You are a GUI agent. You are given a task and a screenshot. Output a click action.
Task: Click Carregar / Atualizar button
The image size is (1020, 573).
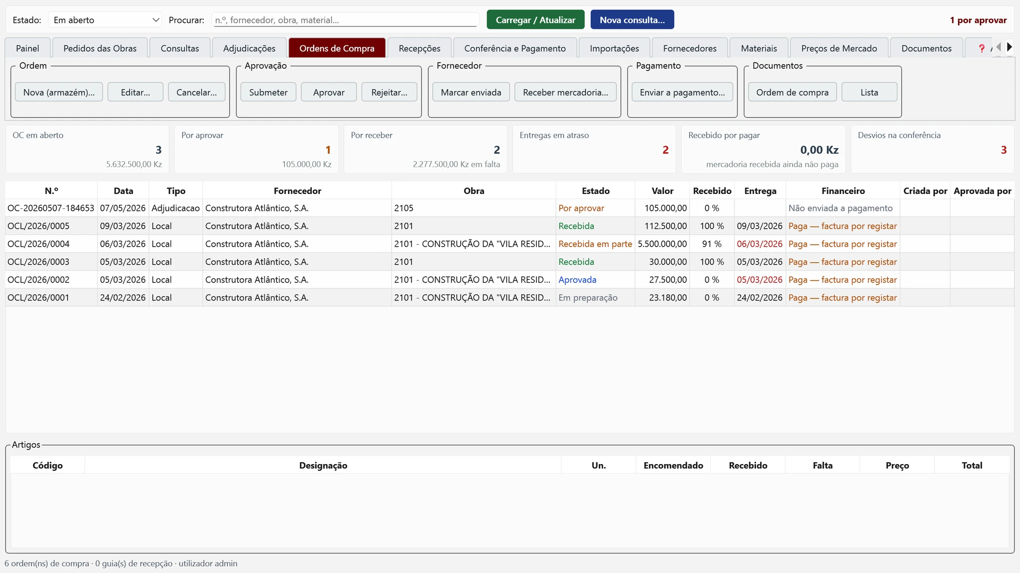[x=535, y=20]
